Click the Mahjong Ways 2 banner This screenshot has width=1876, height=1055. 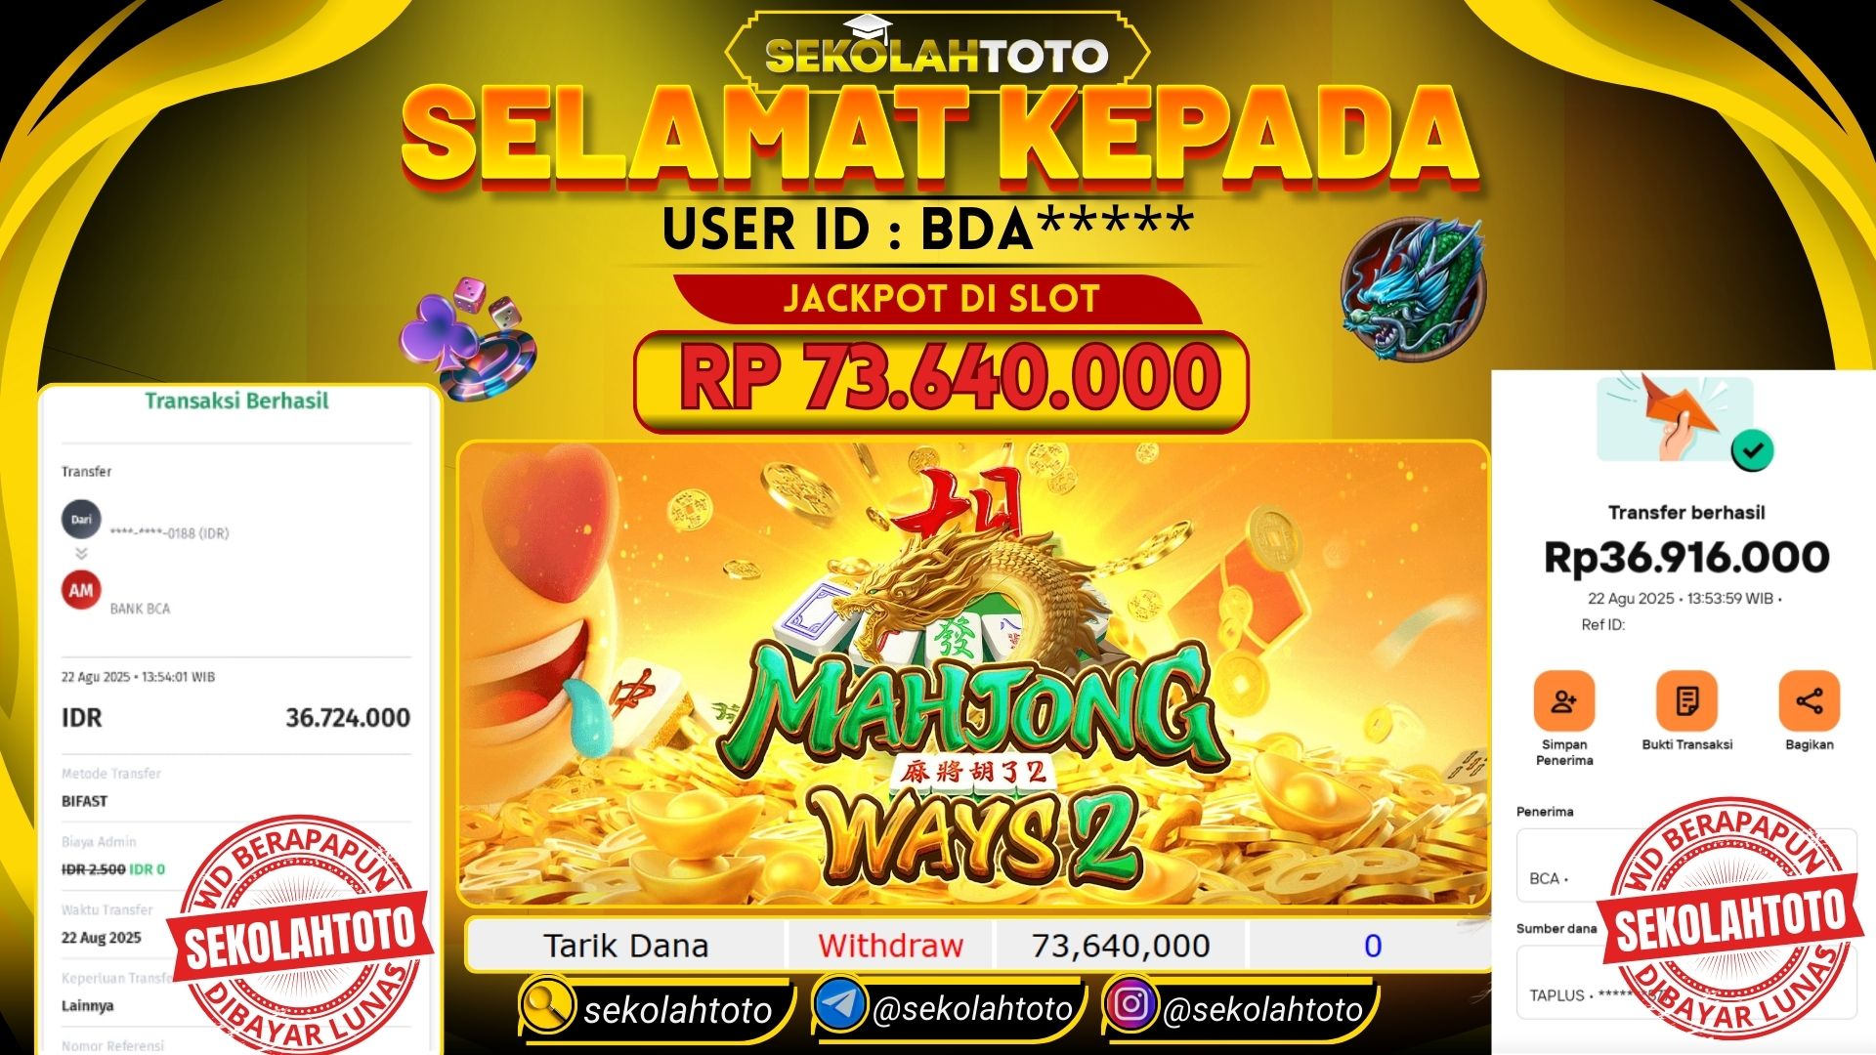coord(973,673)
